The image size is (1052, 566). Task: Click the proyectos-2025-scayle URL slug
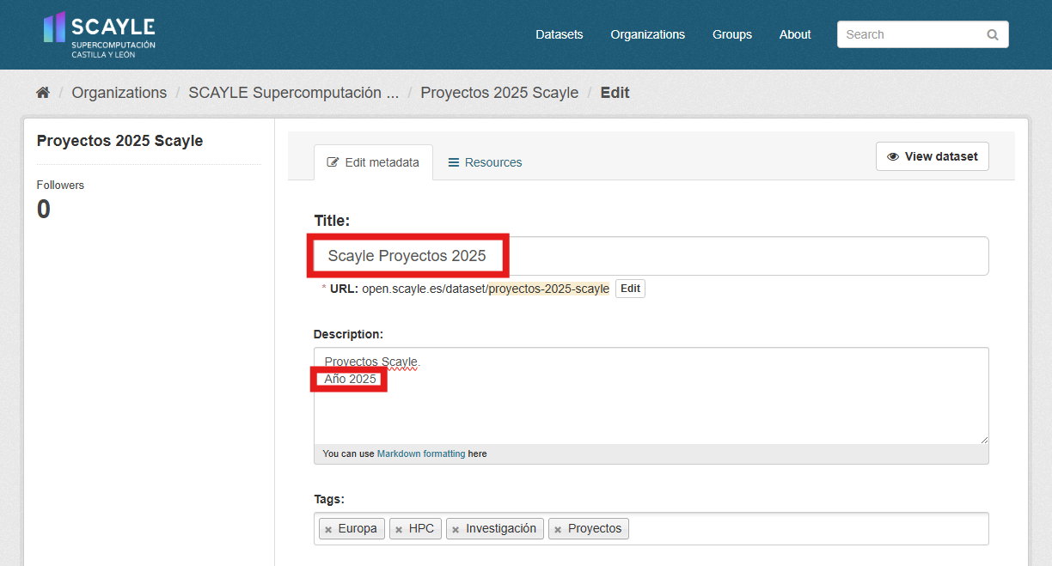pos(549,289)
